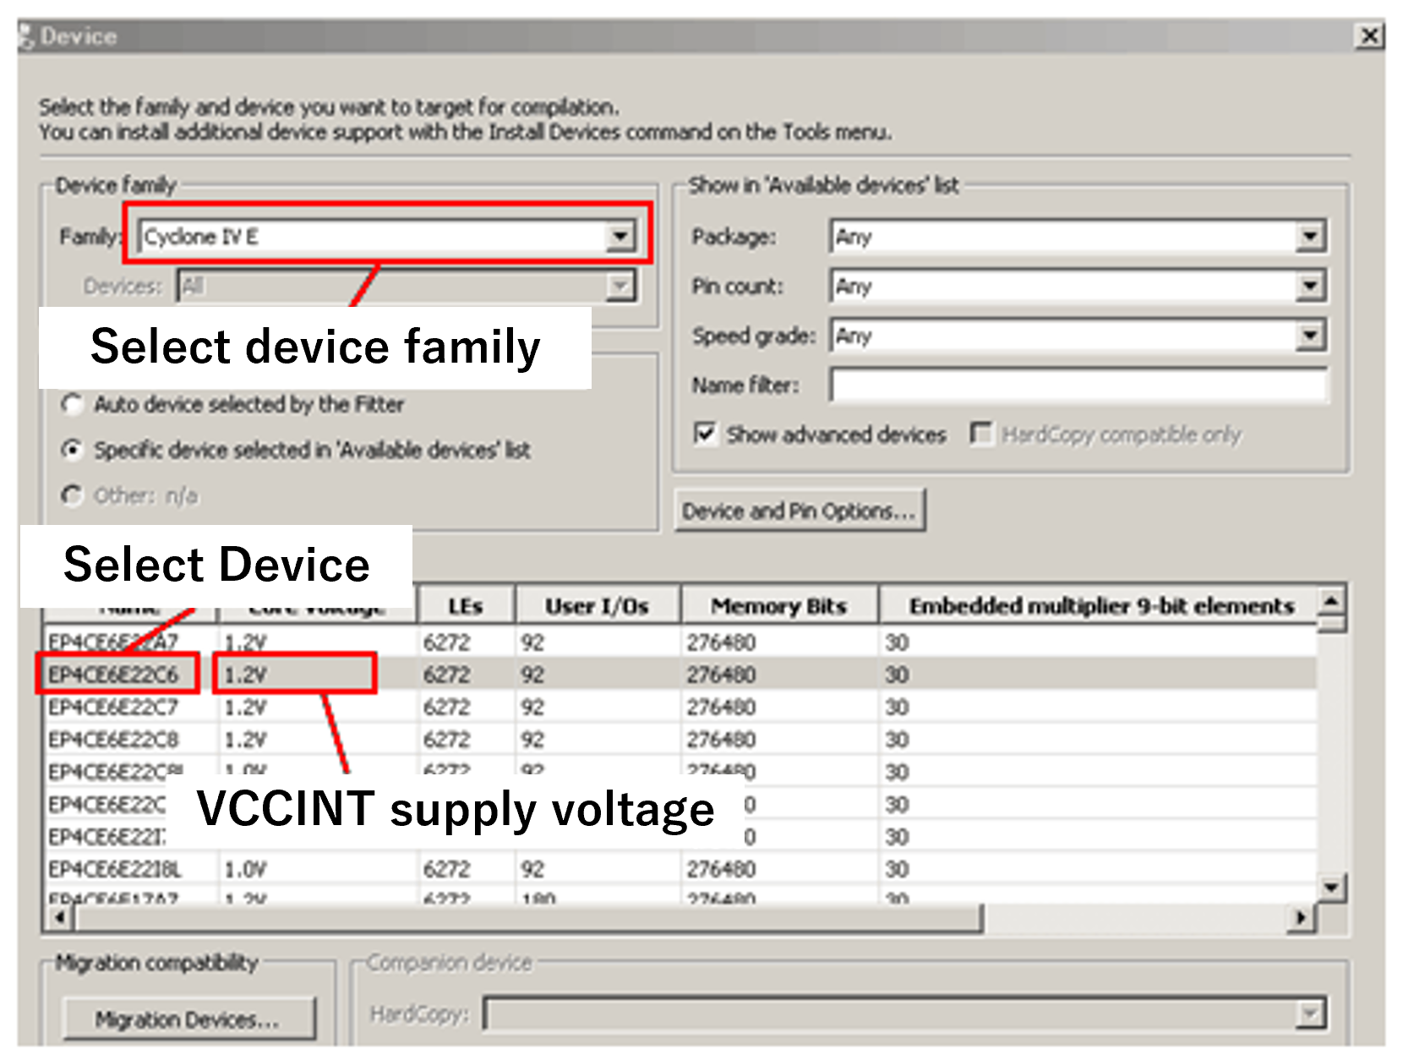The image size is (1403, 1055).
Task: Select Auto device selected by the Fitter
Action: point(73,405)
